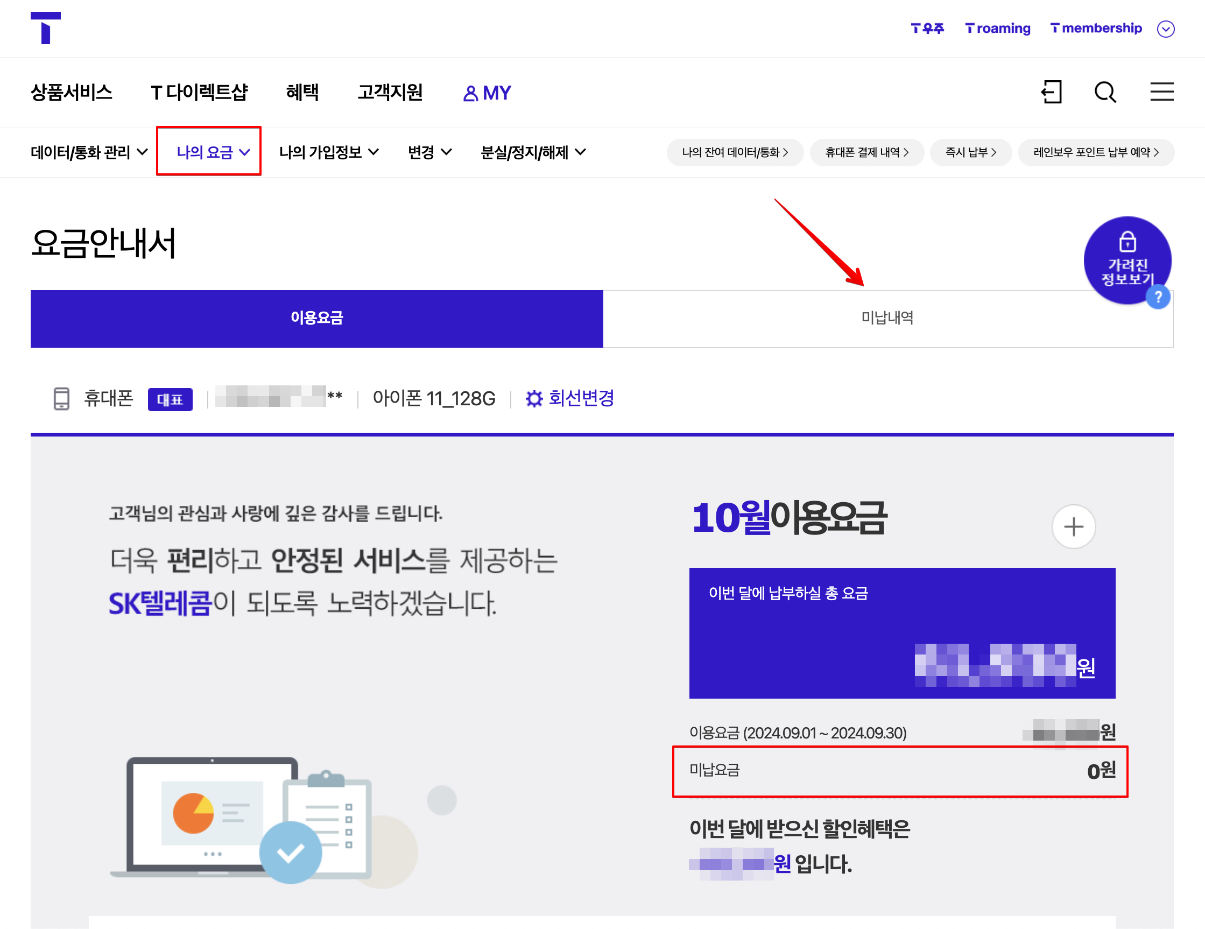Viewport: 1205px width, 929px height.
Task: Click the blue question mark help icon
Action: (x=1158, y=297)
